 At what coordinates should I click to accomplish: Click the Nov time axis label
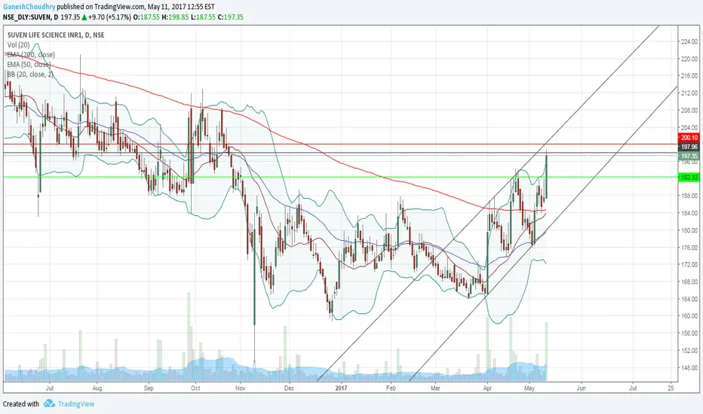241,388
